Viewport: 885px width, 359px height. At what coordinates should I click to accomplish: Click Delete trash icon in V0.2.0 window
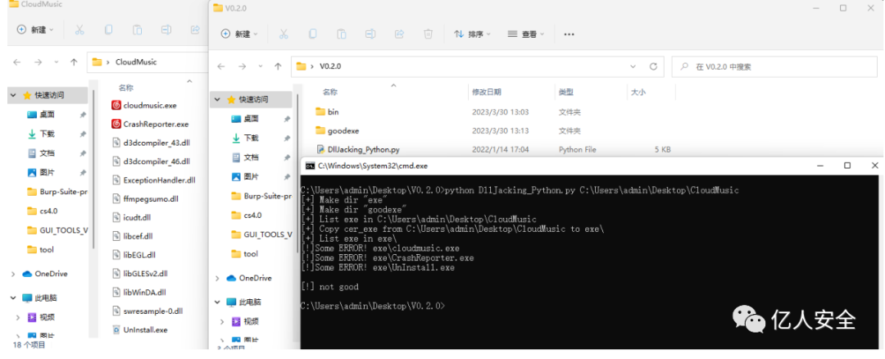(x=429, y=34)
